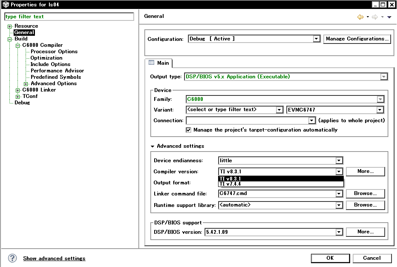Choose TI v8.3.1 from compiler list
The width and height of the screenshot is (397, 267).
click(281, 179)
